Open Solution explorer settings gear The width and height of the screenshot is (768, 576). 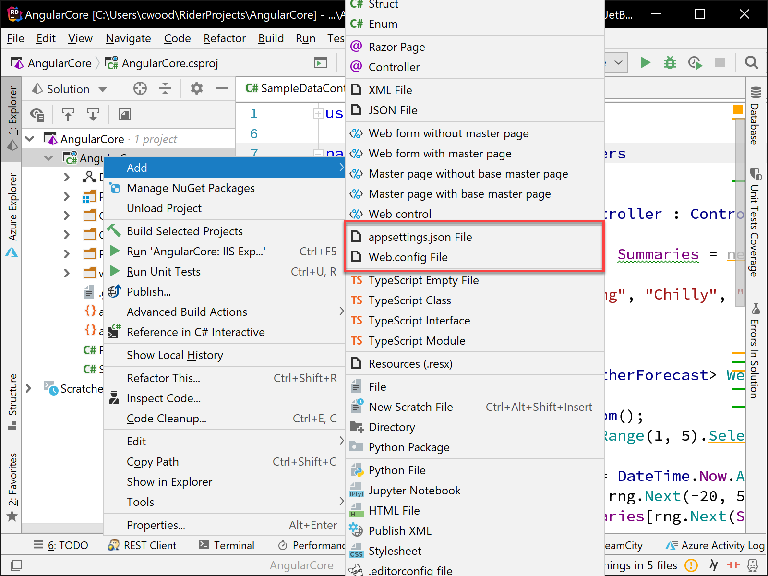point(197,88)
